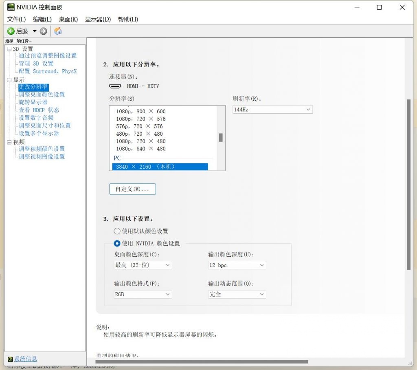The height and width of the screenshot is (370, 417).
Task: Click the Forward navigation arrow icon
Action: point(43,31)
